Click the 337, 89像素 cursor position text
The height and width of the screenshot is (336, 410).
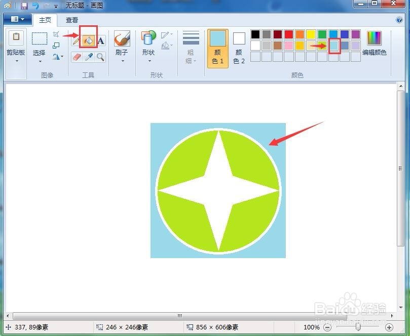pyautogui.click(x=31, y=327)
